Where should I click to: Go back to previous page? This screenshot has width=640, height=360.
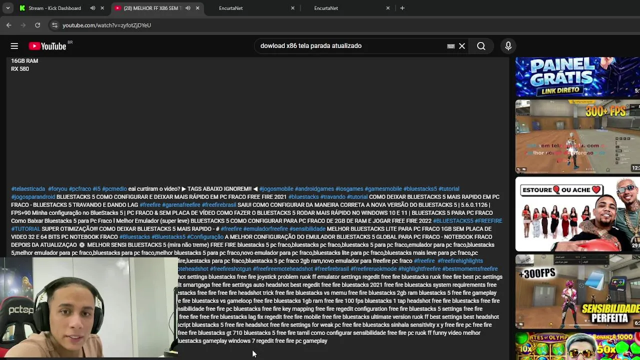(8, 25)
